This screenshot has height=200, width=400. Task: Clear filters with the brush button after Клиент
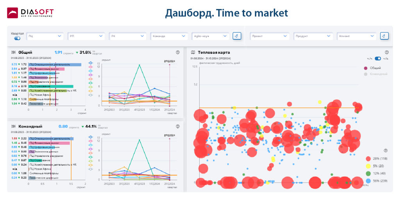(384, 36)
